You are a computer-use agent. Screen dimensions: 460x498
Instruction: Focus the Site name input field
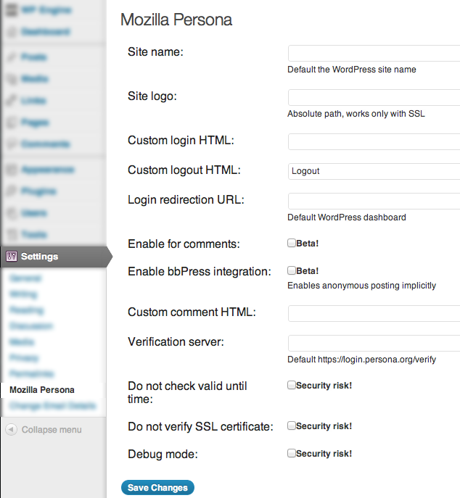[374, 54]
